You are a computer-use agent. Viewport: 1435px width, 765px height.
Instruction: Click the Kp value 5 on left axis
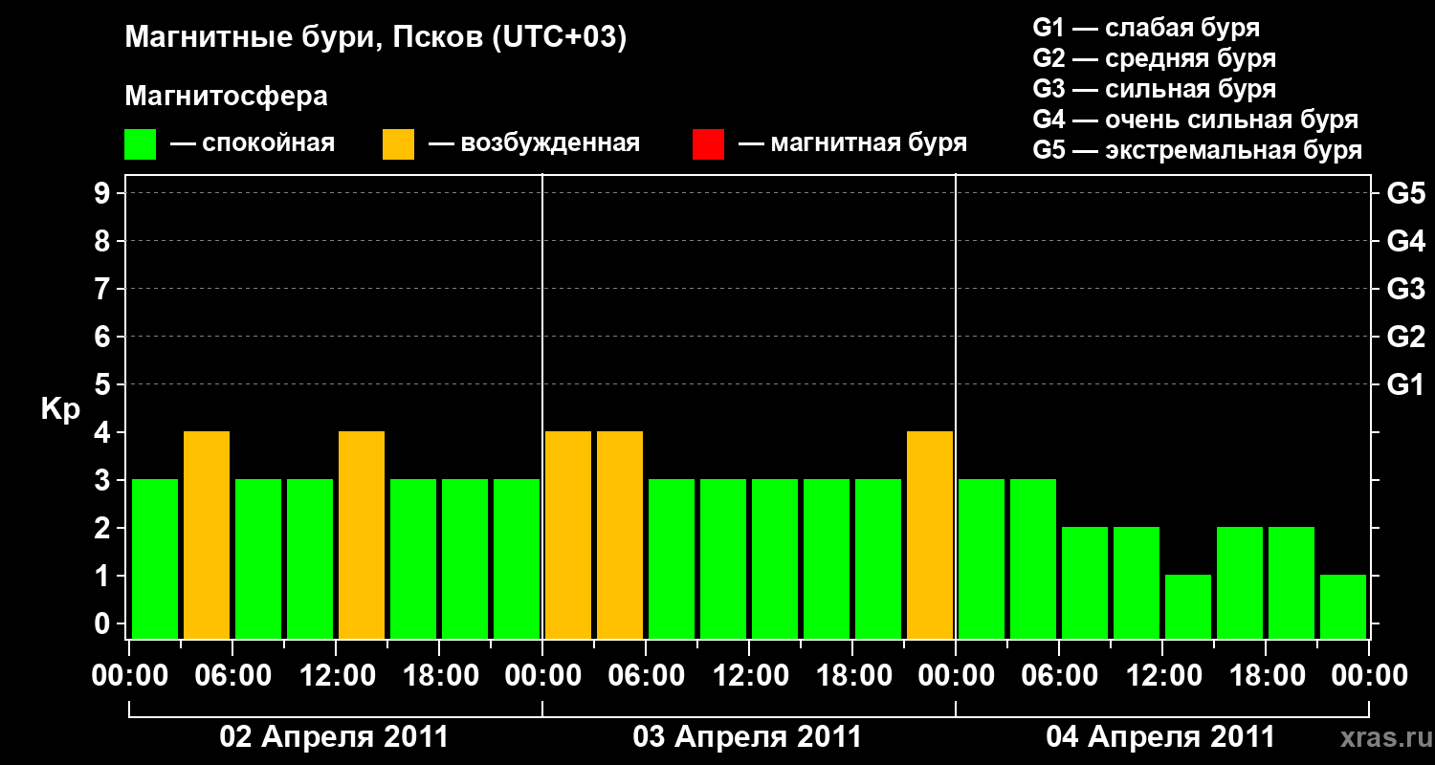(104, 384)
